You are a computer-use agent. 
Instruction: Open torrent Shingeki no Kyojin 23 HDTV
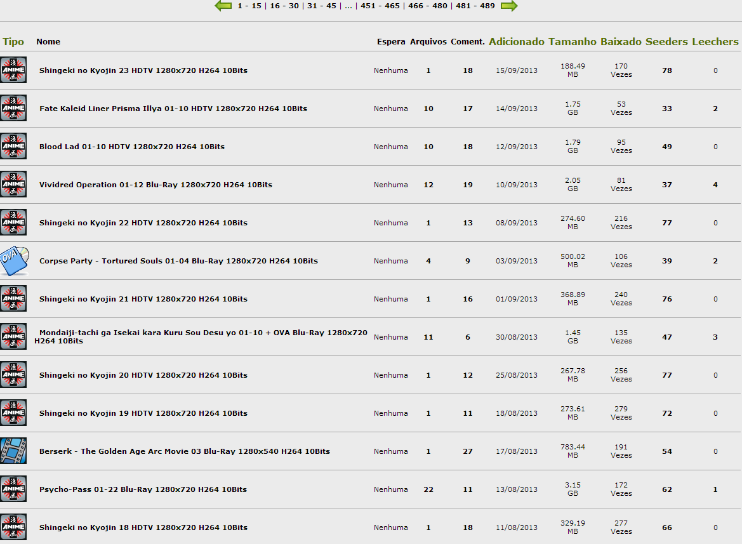point(143,70)
